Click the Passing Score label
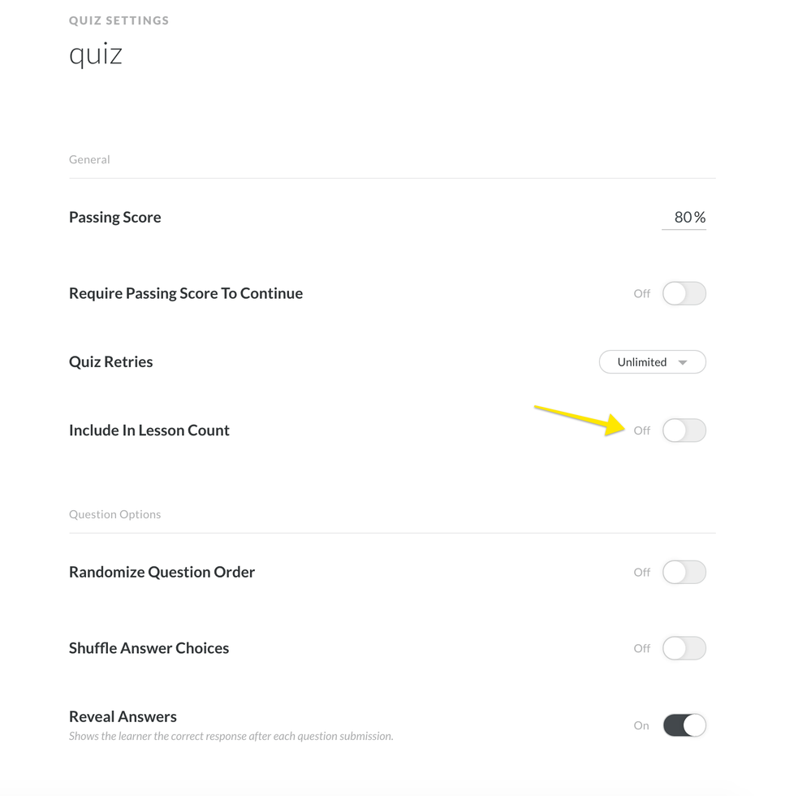Screen dimensions: 811x796 click(115, 218)
